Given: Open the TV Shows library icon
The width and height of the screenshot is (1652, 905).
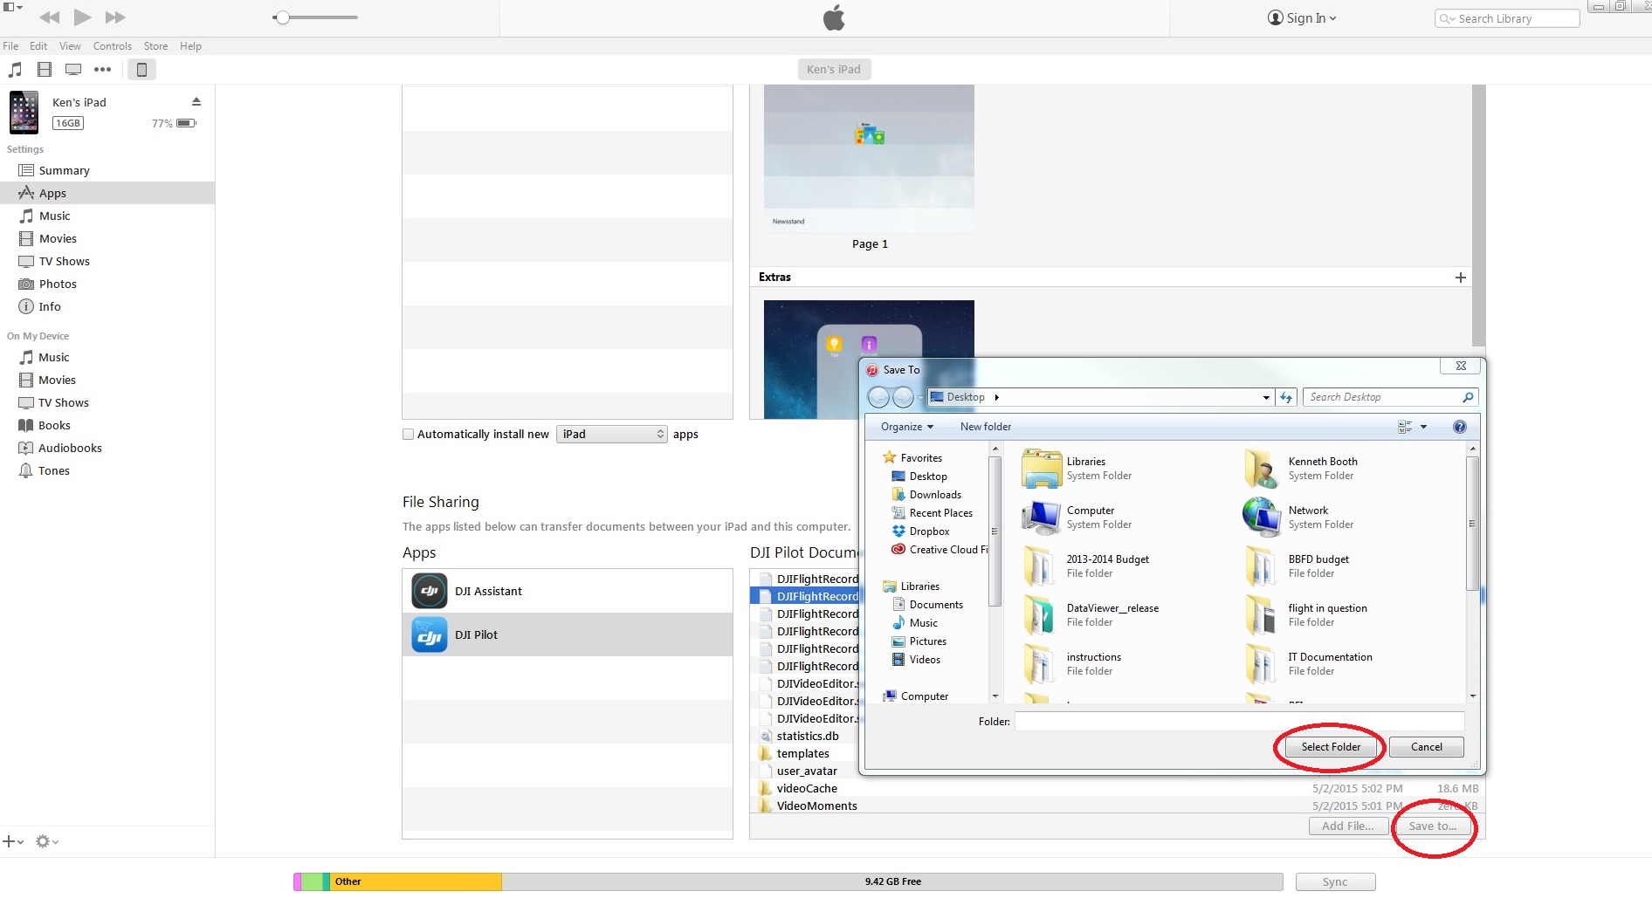Looking at the screenshot, I should pyautogui.click(x=73, y=69).
